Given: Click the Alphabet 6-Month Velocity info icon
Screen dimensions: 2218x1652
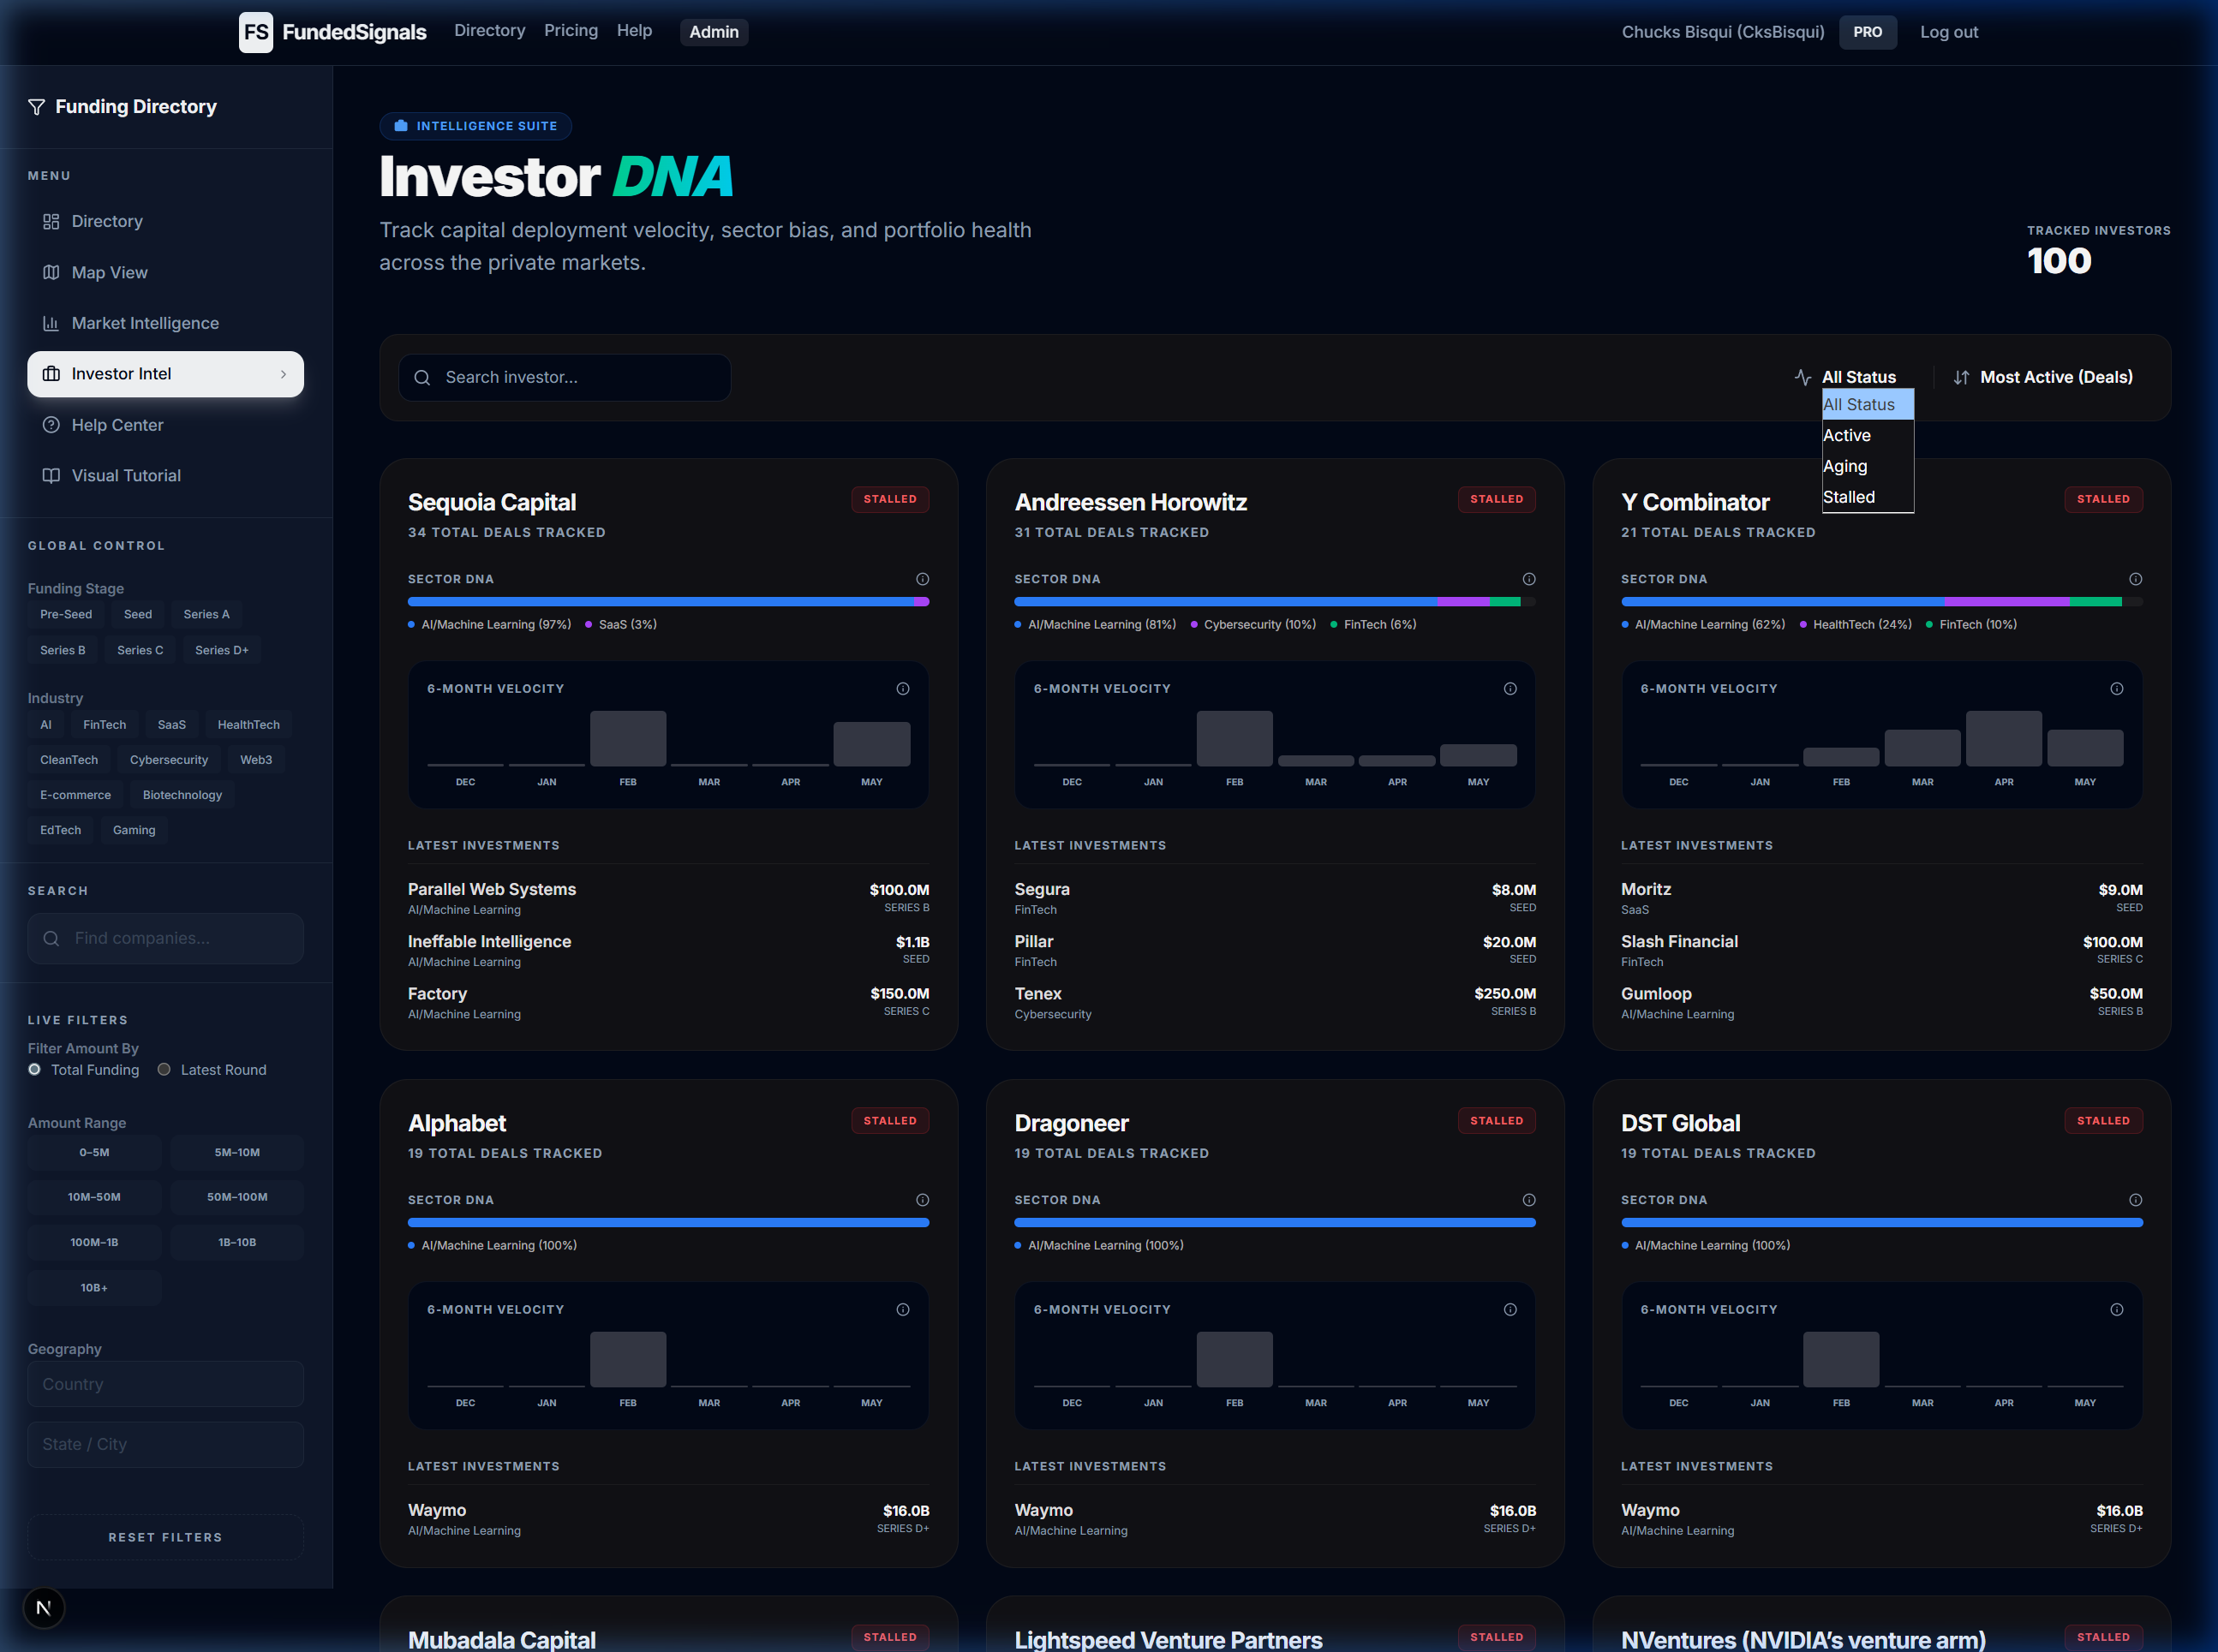Looking at the screenshot, I should pos(902,1310).
